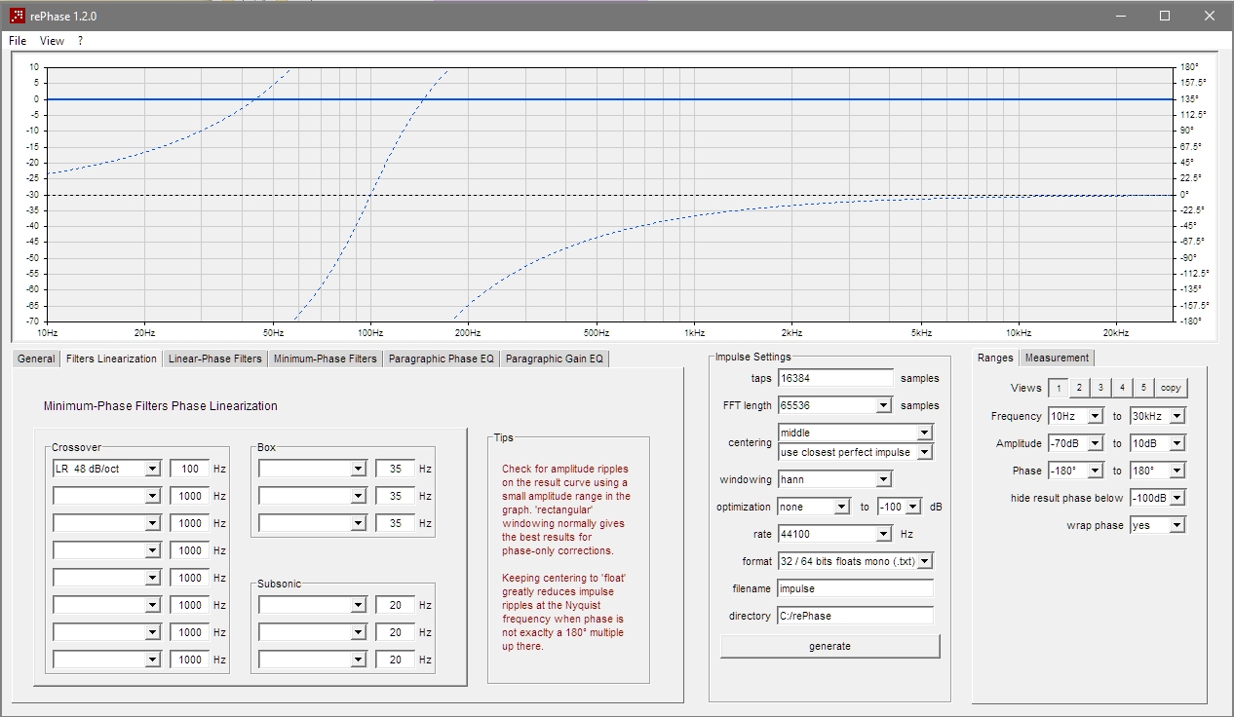Open the hide result phase below dropdown

coord(1158,498)
